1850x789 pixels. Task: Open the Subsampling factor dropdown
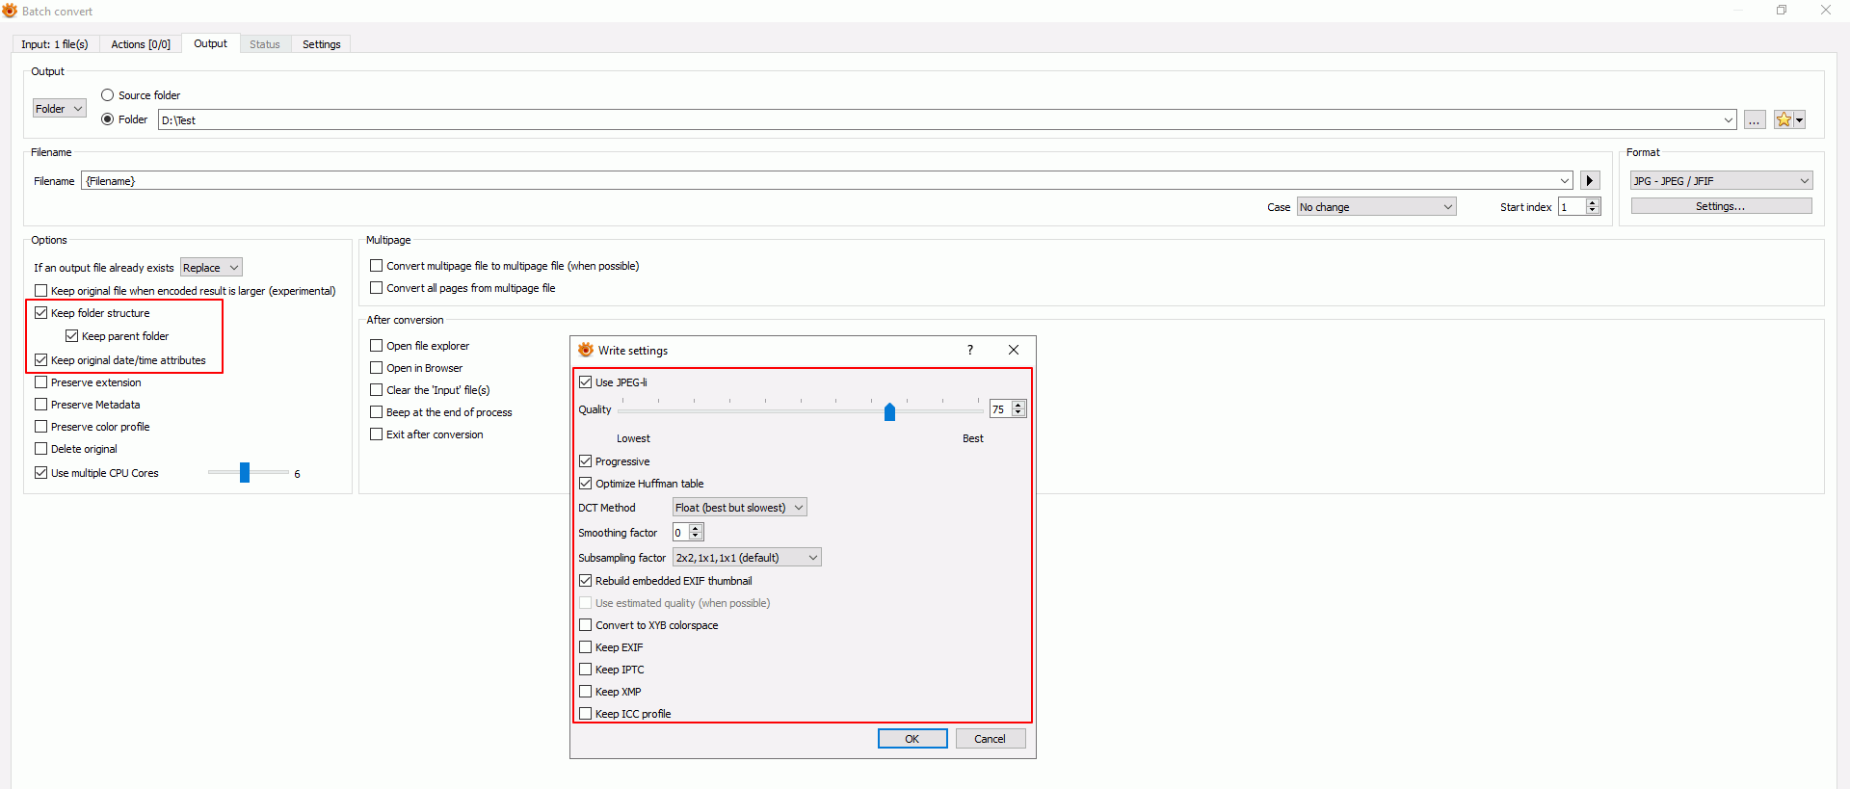pos(747,558)
